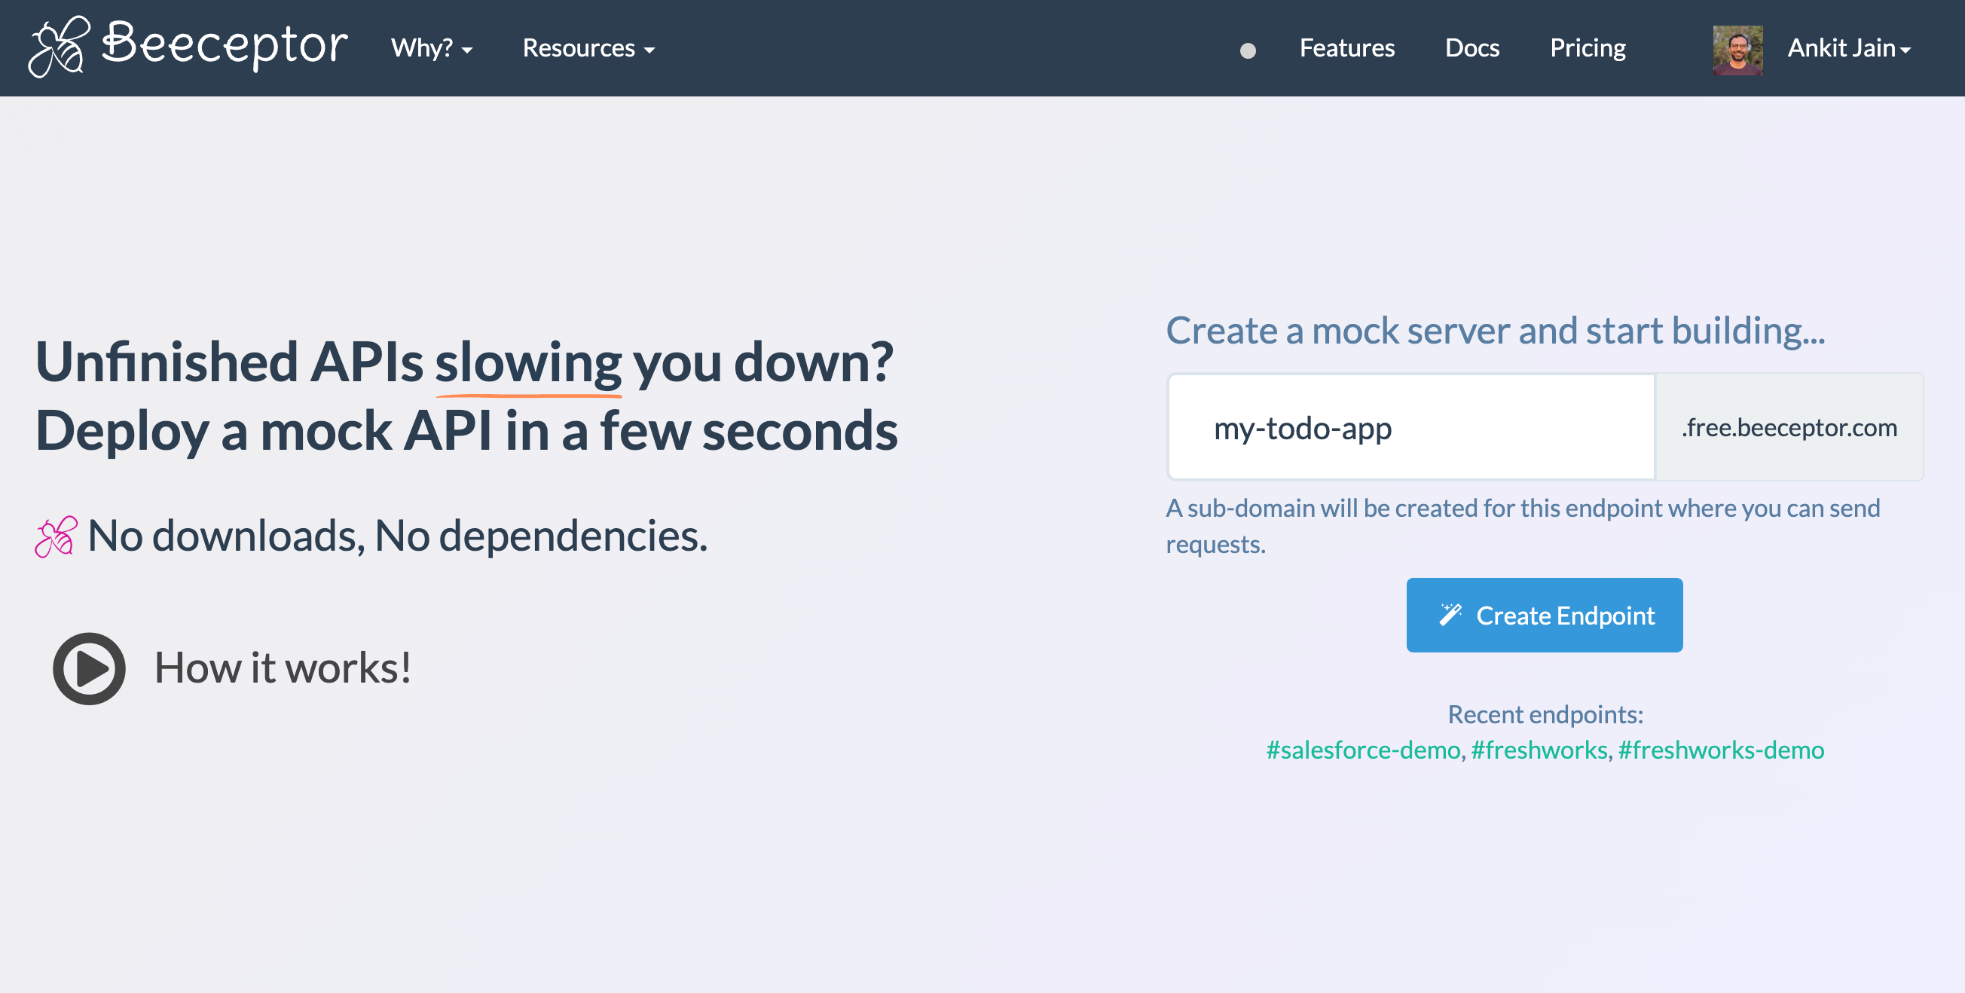
Task: Open the Docs page
Action: 1472,48
